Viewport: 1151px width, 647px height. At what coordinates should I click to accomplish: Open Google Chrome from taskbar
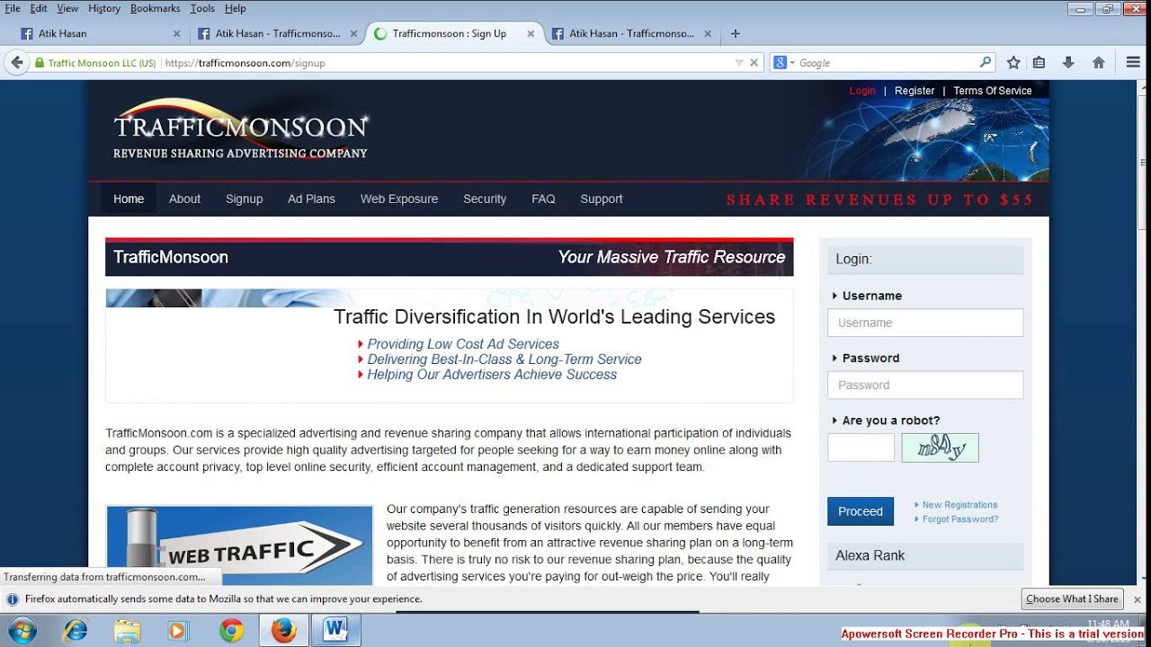(x=231, y=631)
